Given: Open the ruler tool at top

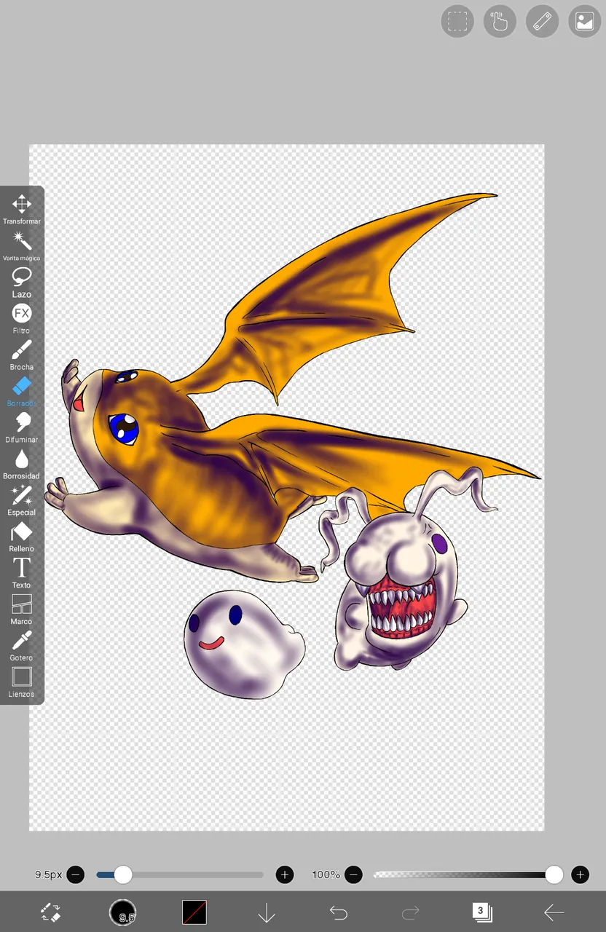Looking at the screenshot, I should pos(542,21).
